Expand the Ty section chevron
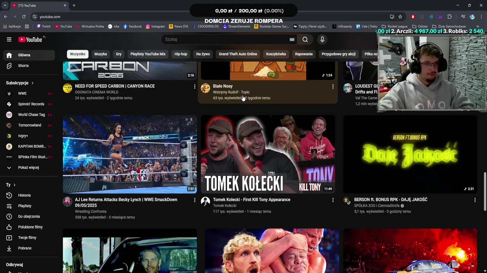Viewport: 487px width, 273px height. pos(14,185)
